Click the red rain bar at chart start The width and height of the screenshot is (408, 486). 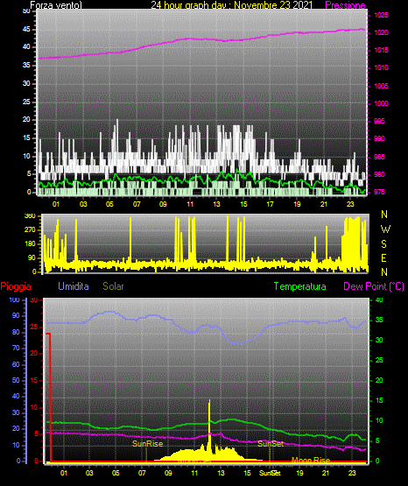(x=49, y=398)
